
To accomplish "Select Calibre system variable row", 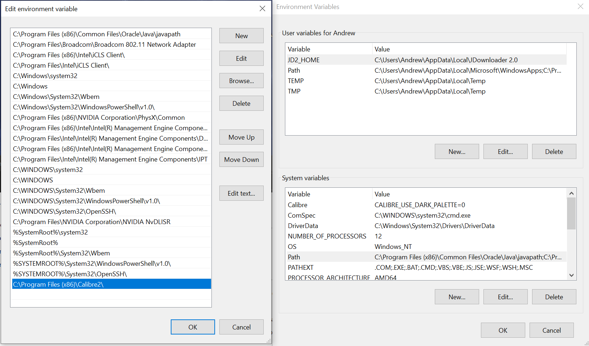I will 426,205.
